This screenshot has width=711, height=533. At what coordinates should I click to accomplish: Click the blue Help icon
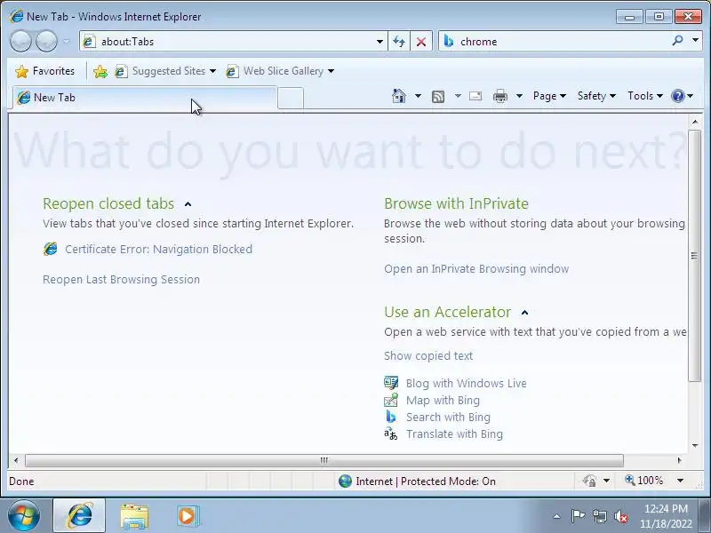[678, 96]
